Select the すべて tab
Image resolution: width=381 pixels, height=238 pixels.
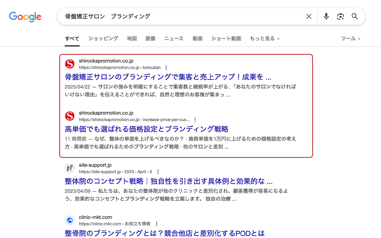(72, 39)
